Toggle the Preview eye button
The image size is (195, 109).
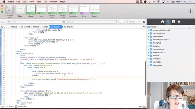tap(69, 27)
